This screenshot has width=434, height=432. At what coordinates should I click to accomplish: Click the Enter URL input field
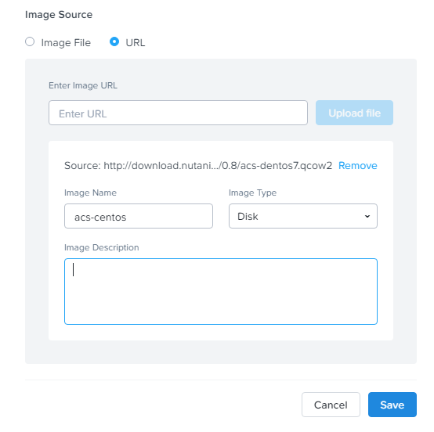[x=178, y=113]
